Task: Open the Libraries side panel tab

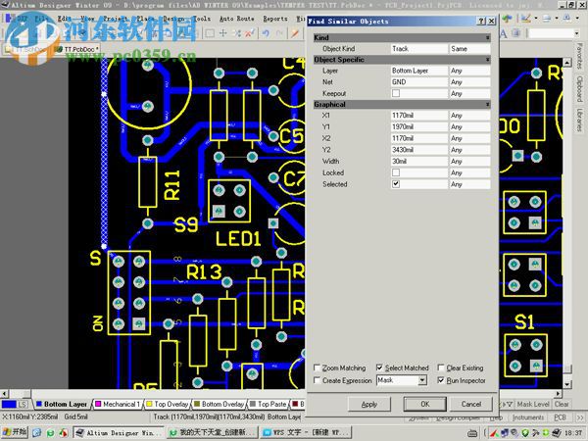Action: (x=580, y=120)
